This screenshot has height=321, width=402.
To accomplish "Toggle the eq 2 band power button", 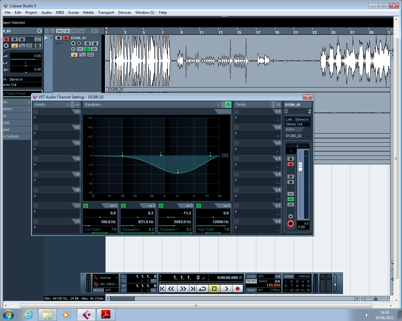I will [x=123, y=206].
